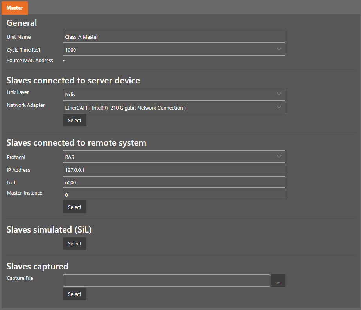
Task: Expand the Link Layer dropdown
Action: [174, 94]
